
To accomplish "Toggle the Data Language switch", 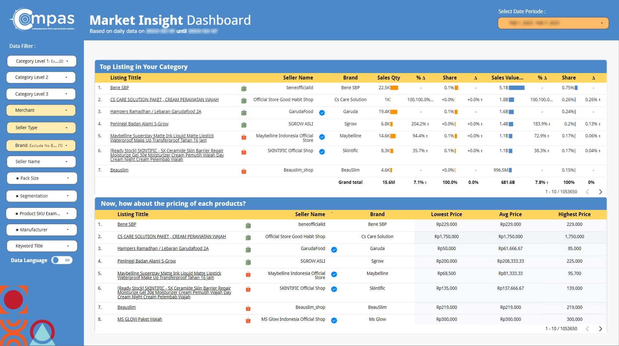I will [x=62, y=260].
